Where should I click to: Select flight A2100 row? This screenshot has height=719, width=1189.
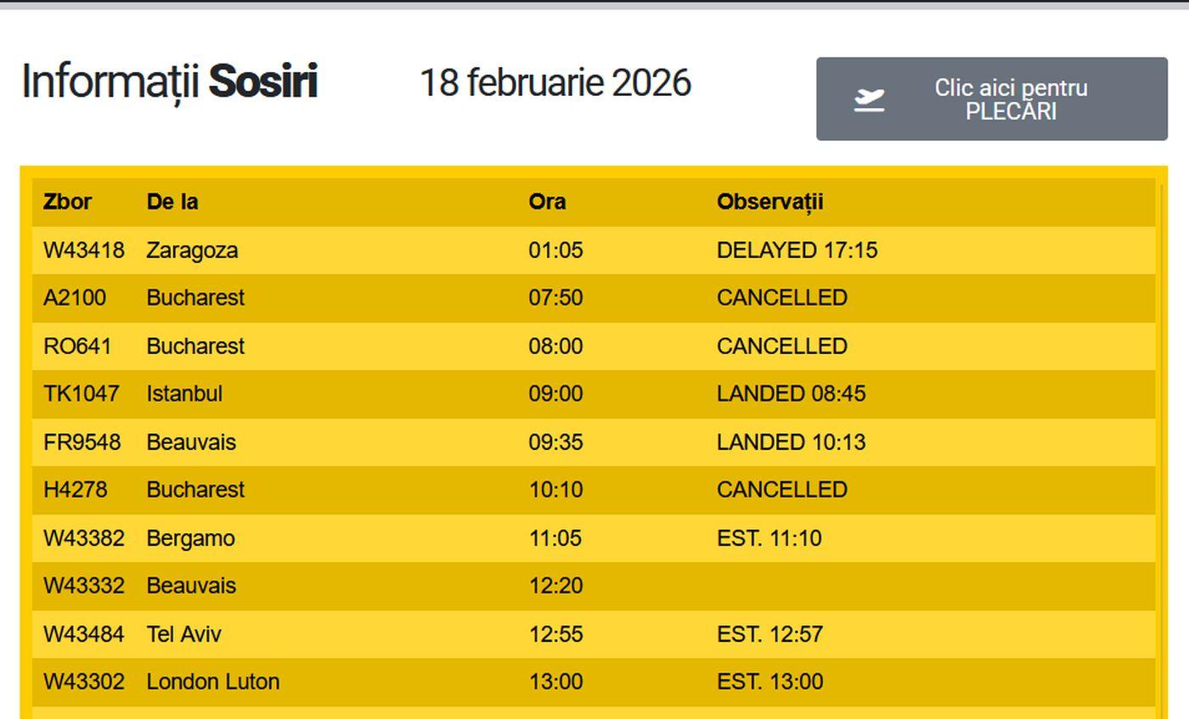click(x=75, y=298)
